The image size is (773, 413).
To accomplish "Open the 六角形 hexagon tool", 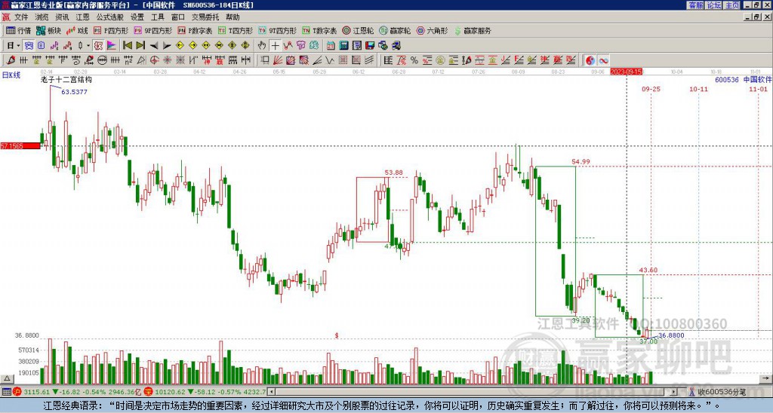I will pos(432,30).
